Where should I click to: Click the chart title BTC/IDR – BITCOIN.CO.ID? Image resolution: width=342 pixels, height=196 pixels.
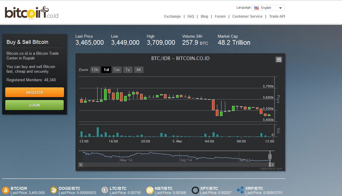[180, 58]
